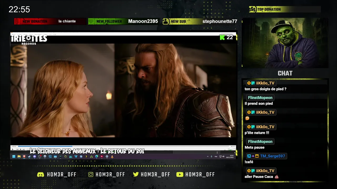Skip ahead with VLC next button
This screenshot has width=337, height=189.
coord(24,149)
